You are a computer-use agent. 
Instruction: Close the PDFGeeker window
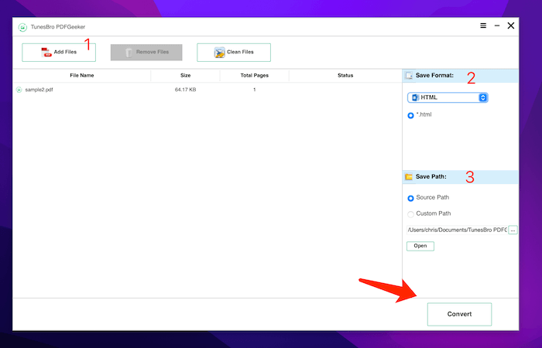(x=511, y=26)
